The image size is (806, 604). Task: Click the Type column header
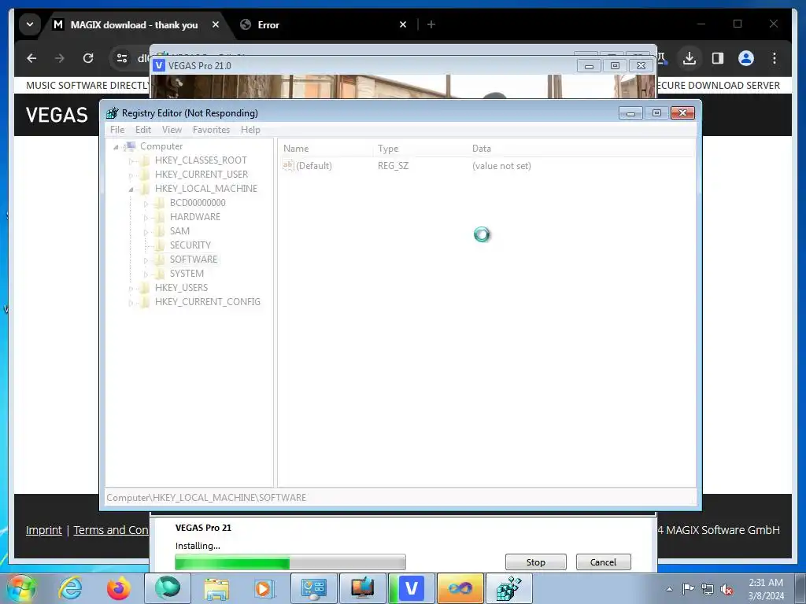coord(422,149)
